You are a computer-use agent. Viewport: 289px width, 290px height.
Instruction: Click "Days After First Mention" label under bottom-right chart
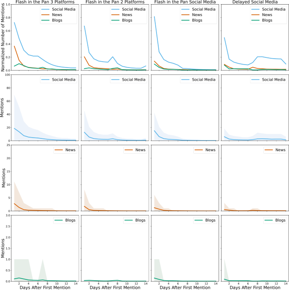coord(254,287)
